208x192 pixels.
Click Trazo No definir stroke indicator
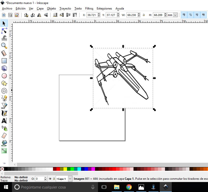tap(21, 180)
